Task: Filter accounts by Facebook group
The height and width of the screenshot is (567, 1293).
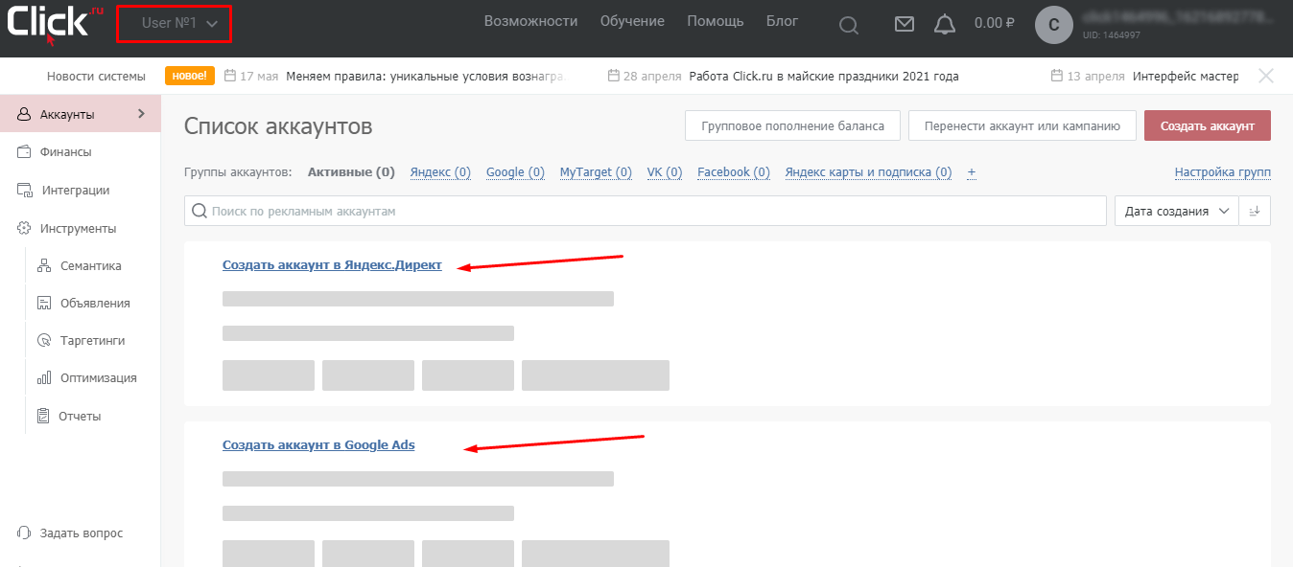Action: coord(733,172)
